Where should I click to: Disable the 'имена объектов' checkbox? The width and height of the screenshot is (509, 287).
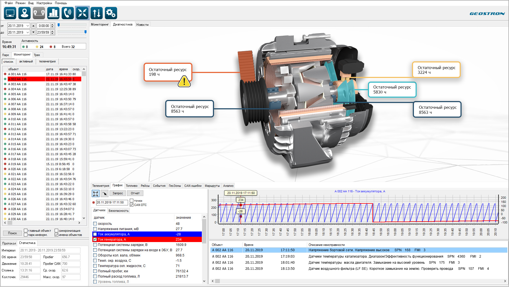[x=56, y=235]
